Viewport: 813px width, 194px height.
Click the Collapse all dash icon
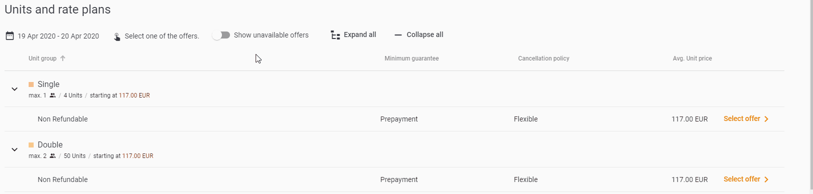tap(398, 35)
